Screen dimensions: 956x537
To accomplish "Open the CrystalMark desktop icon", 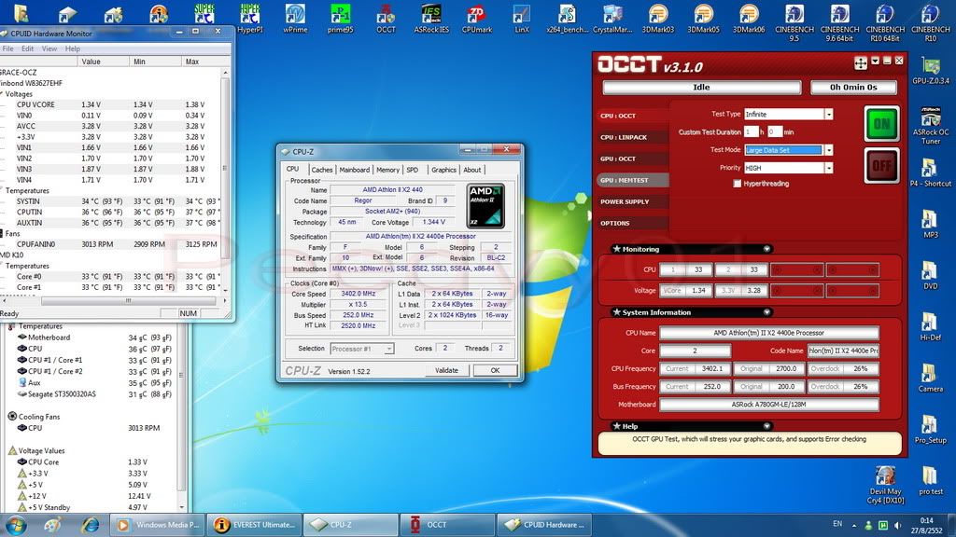I will [x=612, y=19].
